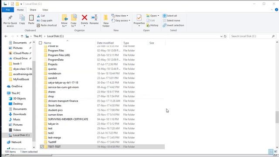Go back with the Back arrow

pos(6,36)
